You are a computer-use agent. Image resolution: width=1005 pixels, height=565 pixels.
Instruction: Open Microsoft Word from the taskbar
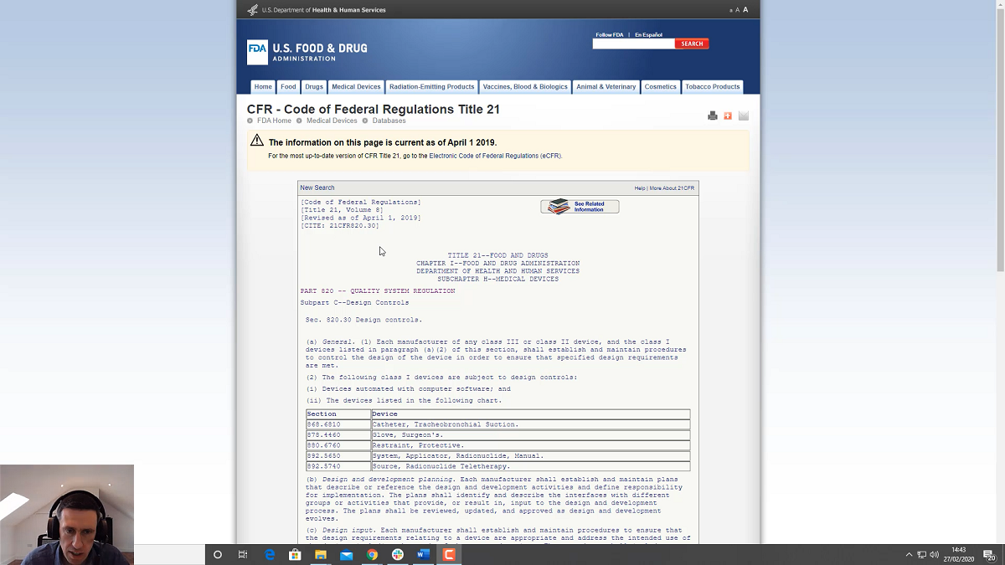[x=423, y=554]
